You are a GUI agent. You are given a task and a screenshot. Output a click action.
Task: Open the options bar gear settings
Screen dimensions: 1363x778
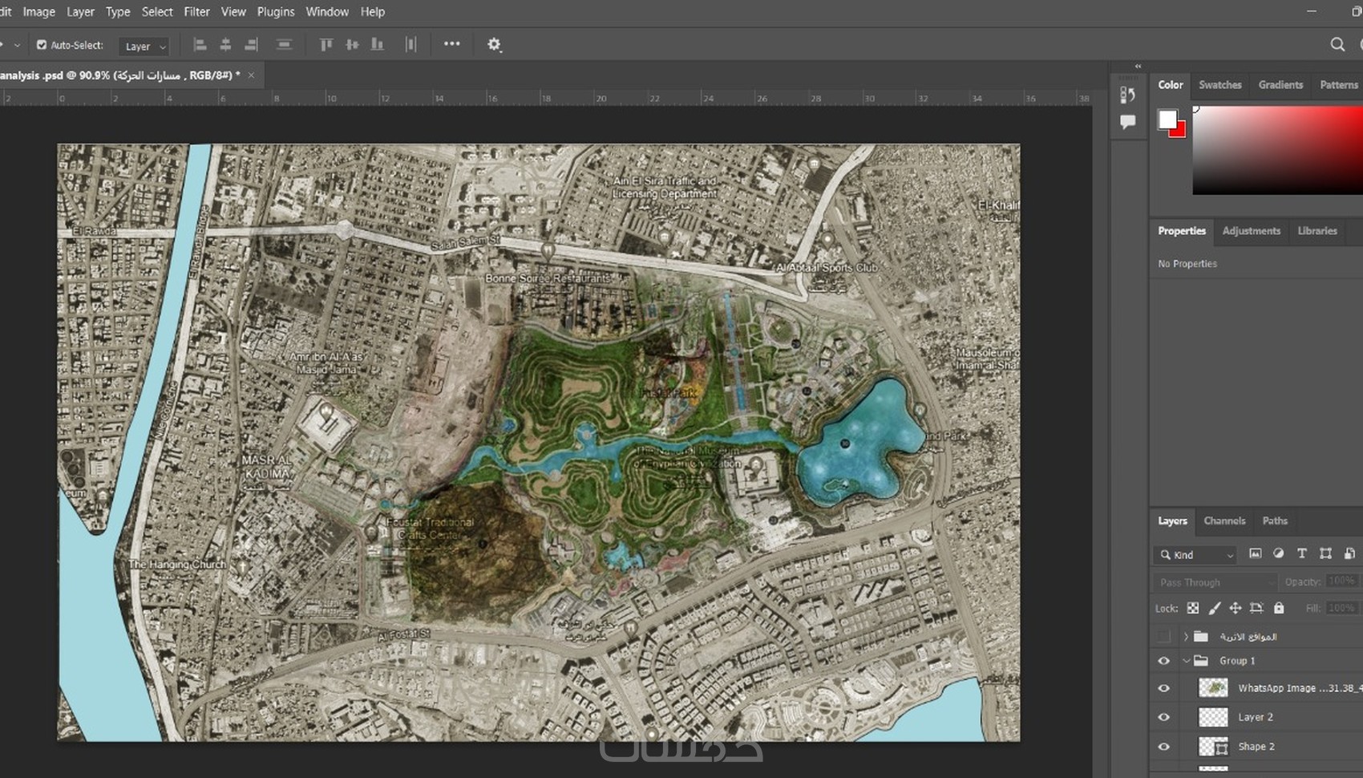494,45
